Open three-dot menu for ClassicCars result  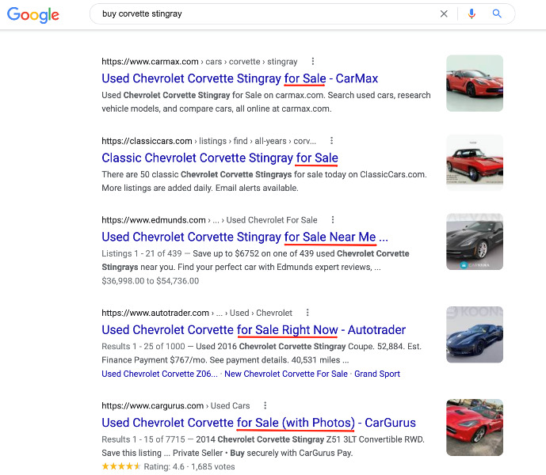pos(331,141)
